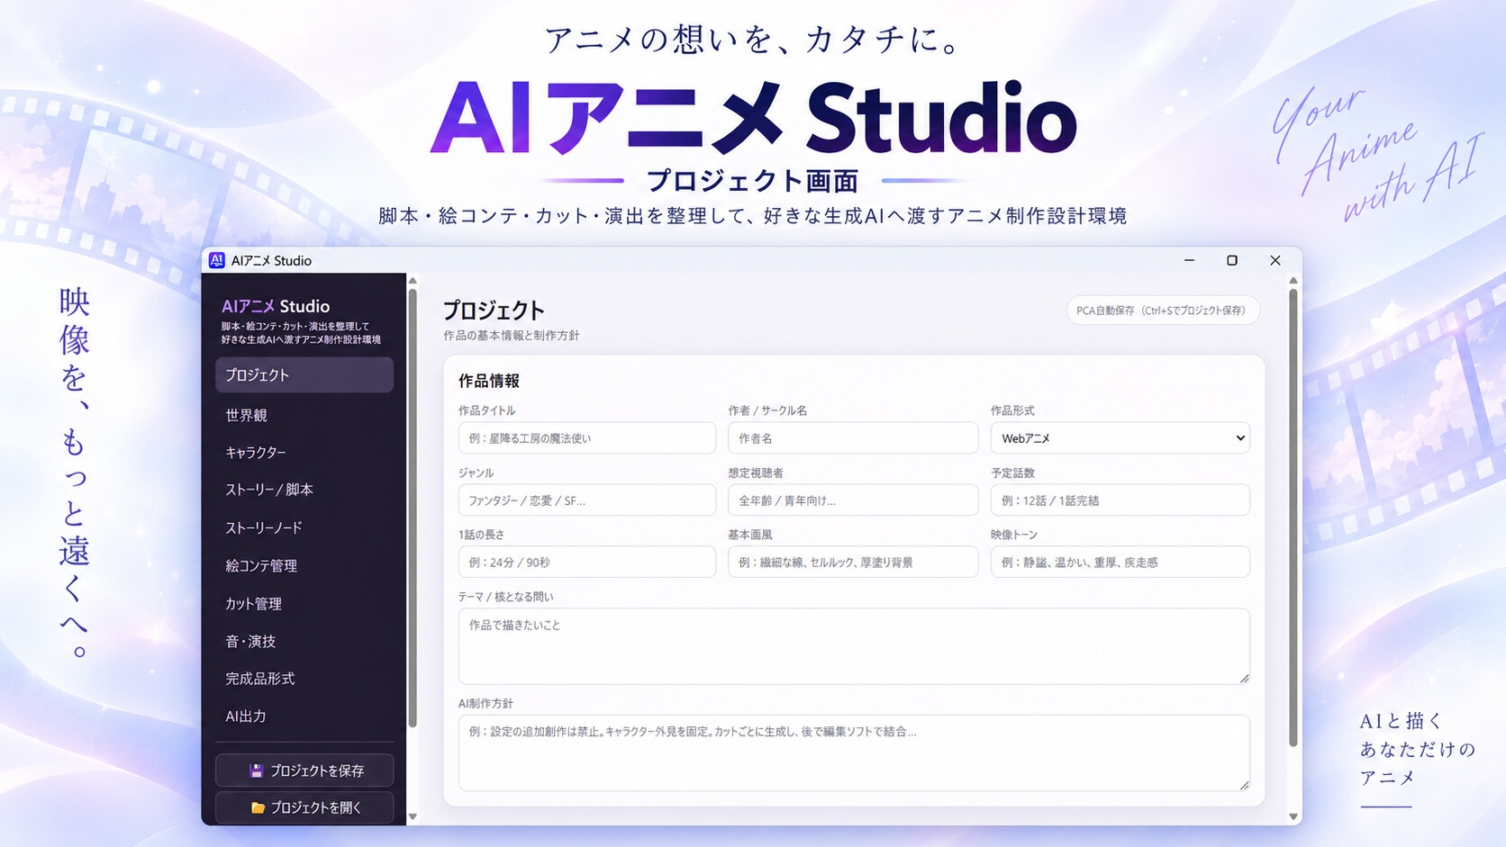Click the resize grip of AI制作方針 text area
The width and height of the screenshot is (1506, 847).
coord(1244,785)
